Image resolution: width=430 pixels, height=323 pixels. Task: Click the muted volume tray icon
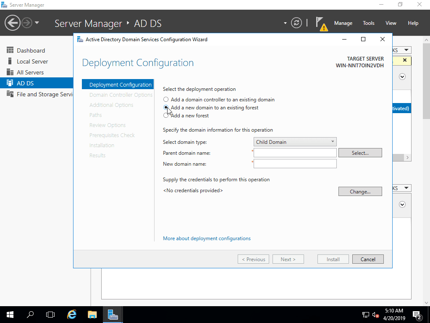point(375,315)
